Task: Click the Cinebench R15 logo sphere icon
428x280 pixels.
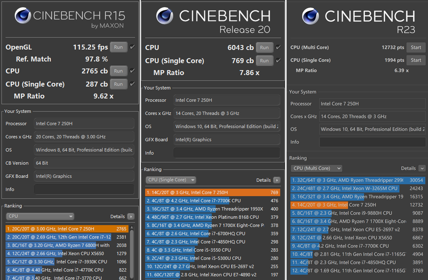Action: [x=23, y=15]
